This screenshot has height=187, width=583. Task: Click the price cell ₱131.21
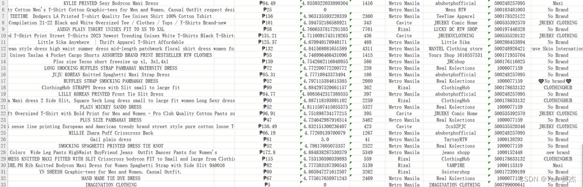click(x=268, y=36)
